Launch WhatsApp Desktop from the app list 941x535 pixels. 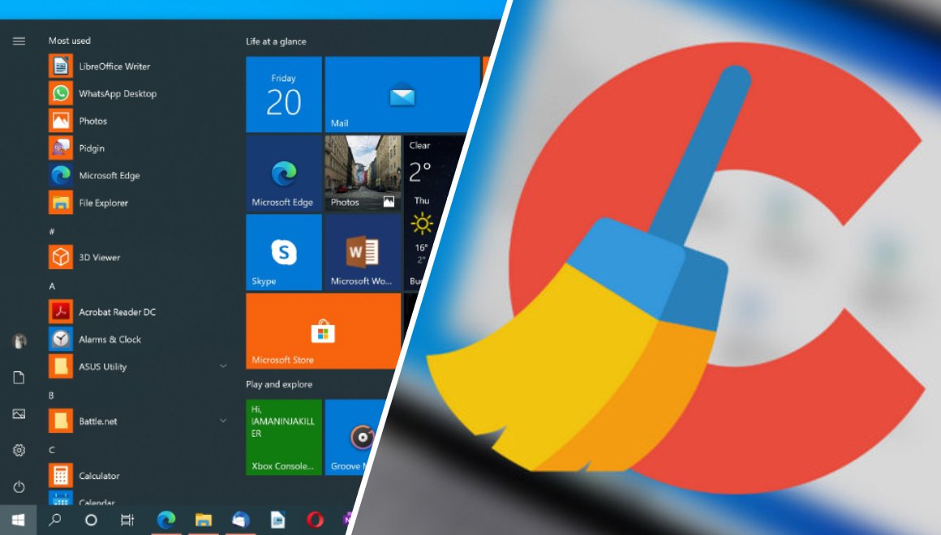click(117, 94)
